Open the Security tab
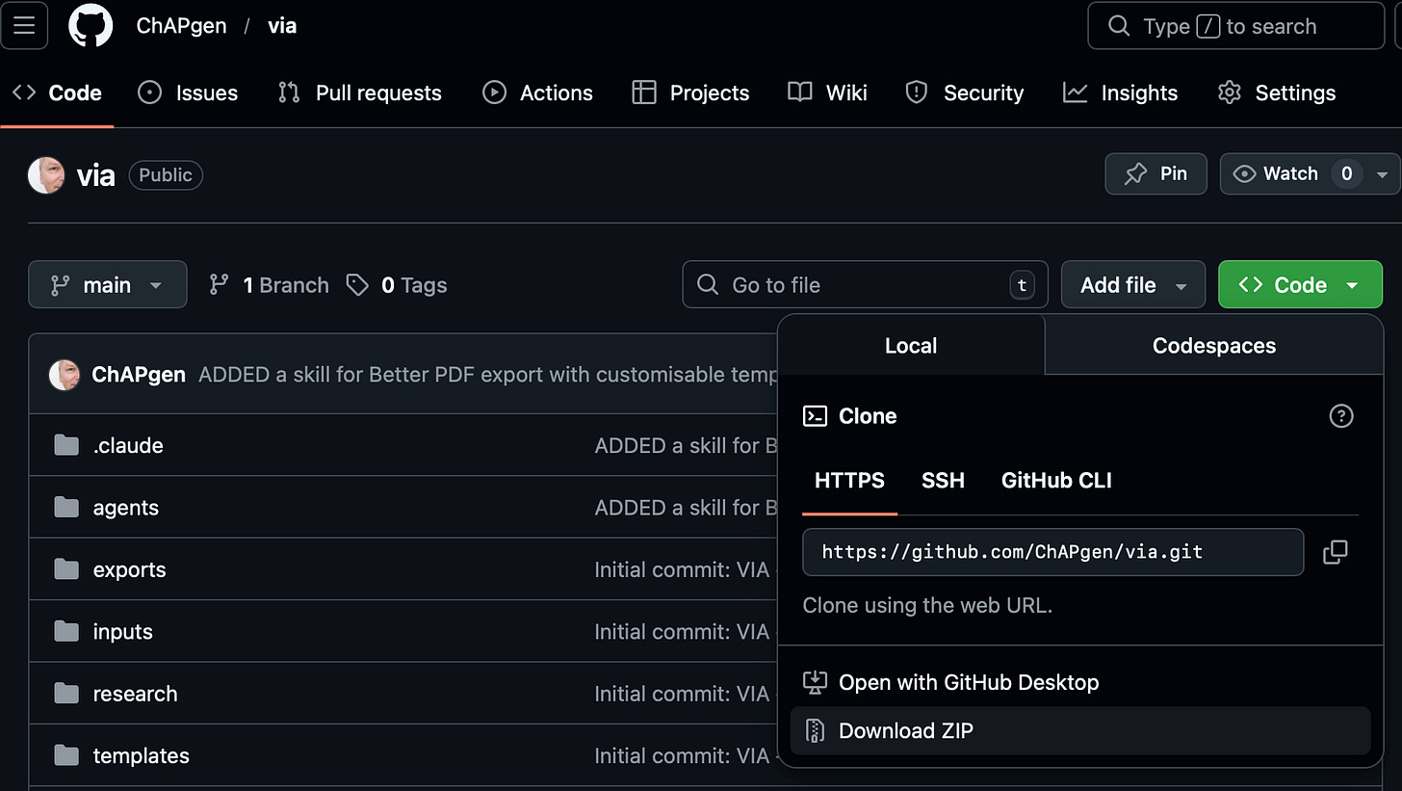This screenshot has height=791, width=1402. [965, 92]
